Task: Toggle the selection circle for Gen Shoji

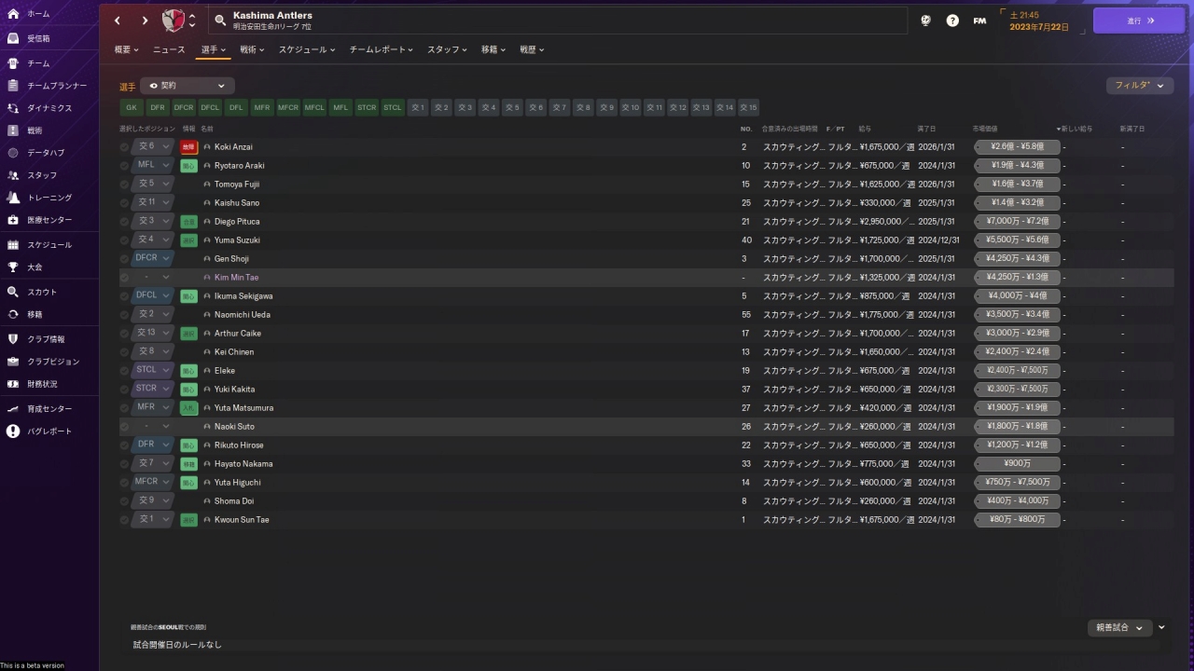Action: (124, 259)
